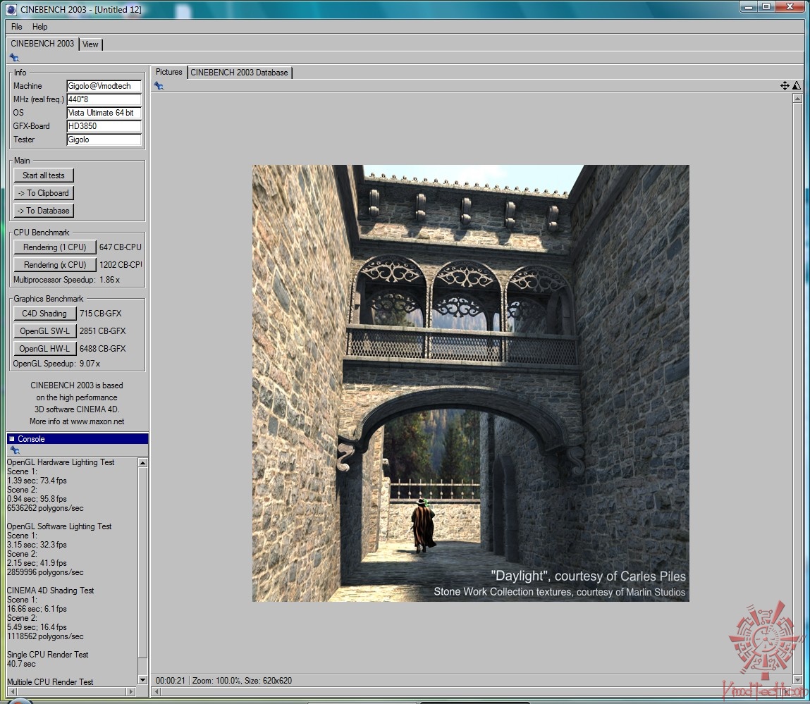
Task: Click the '00:00:21' render time status
Action: (x=170, y=681)
